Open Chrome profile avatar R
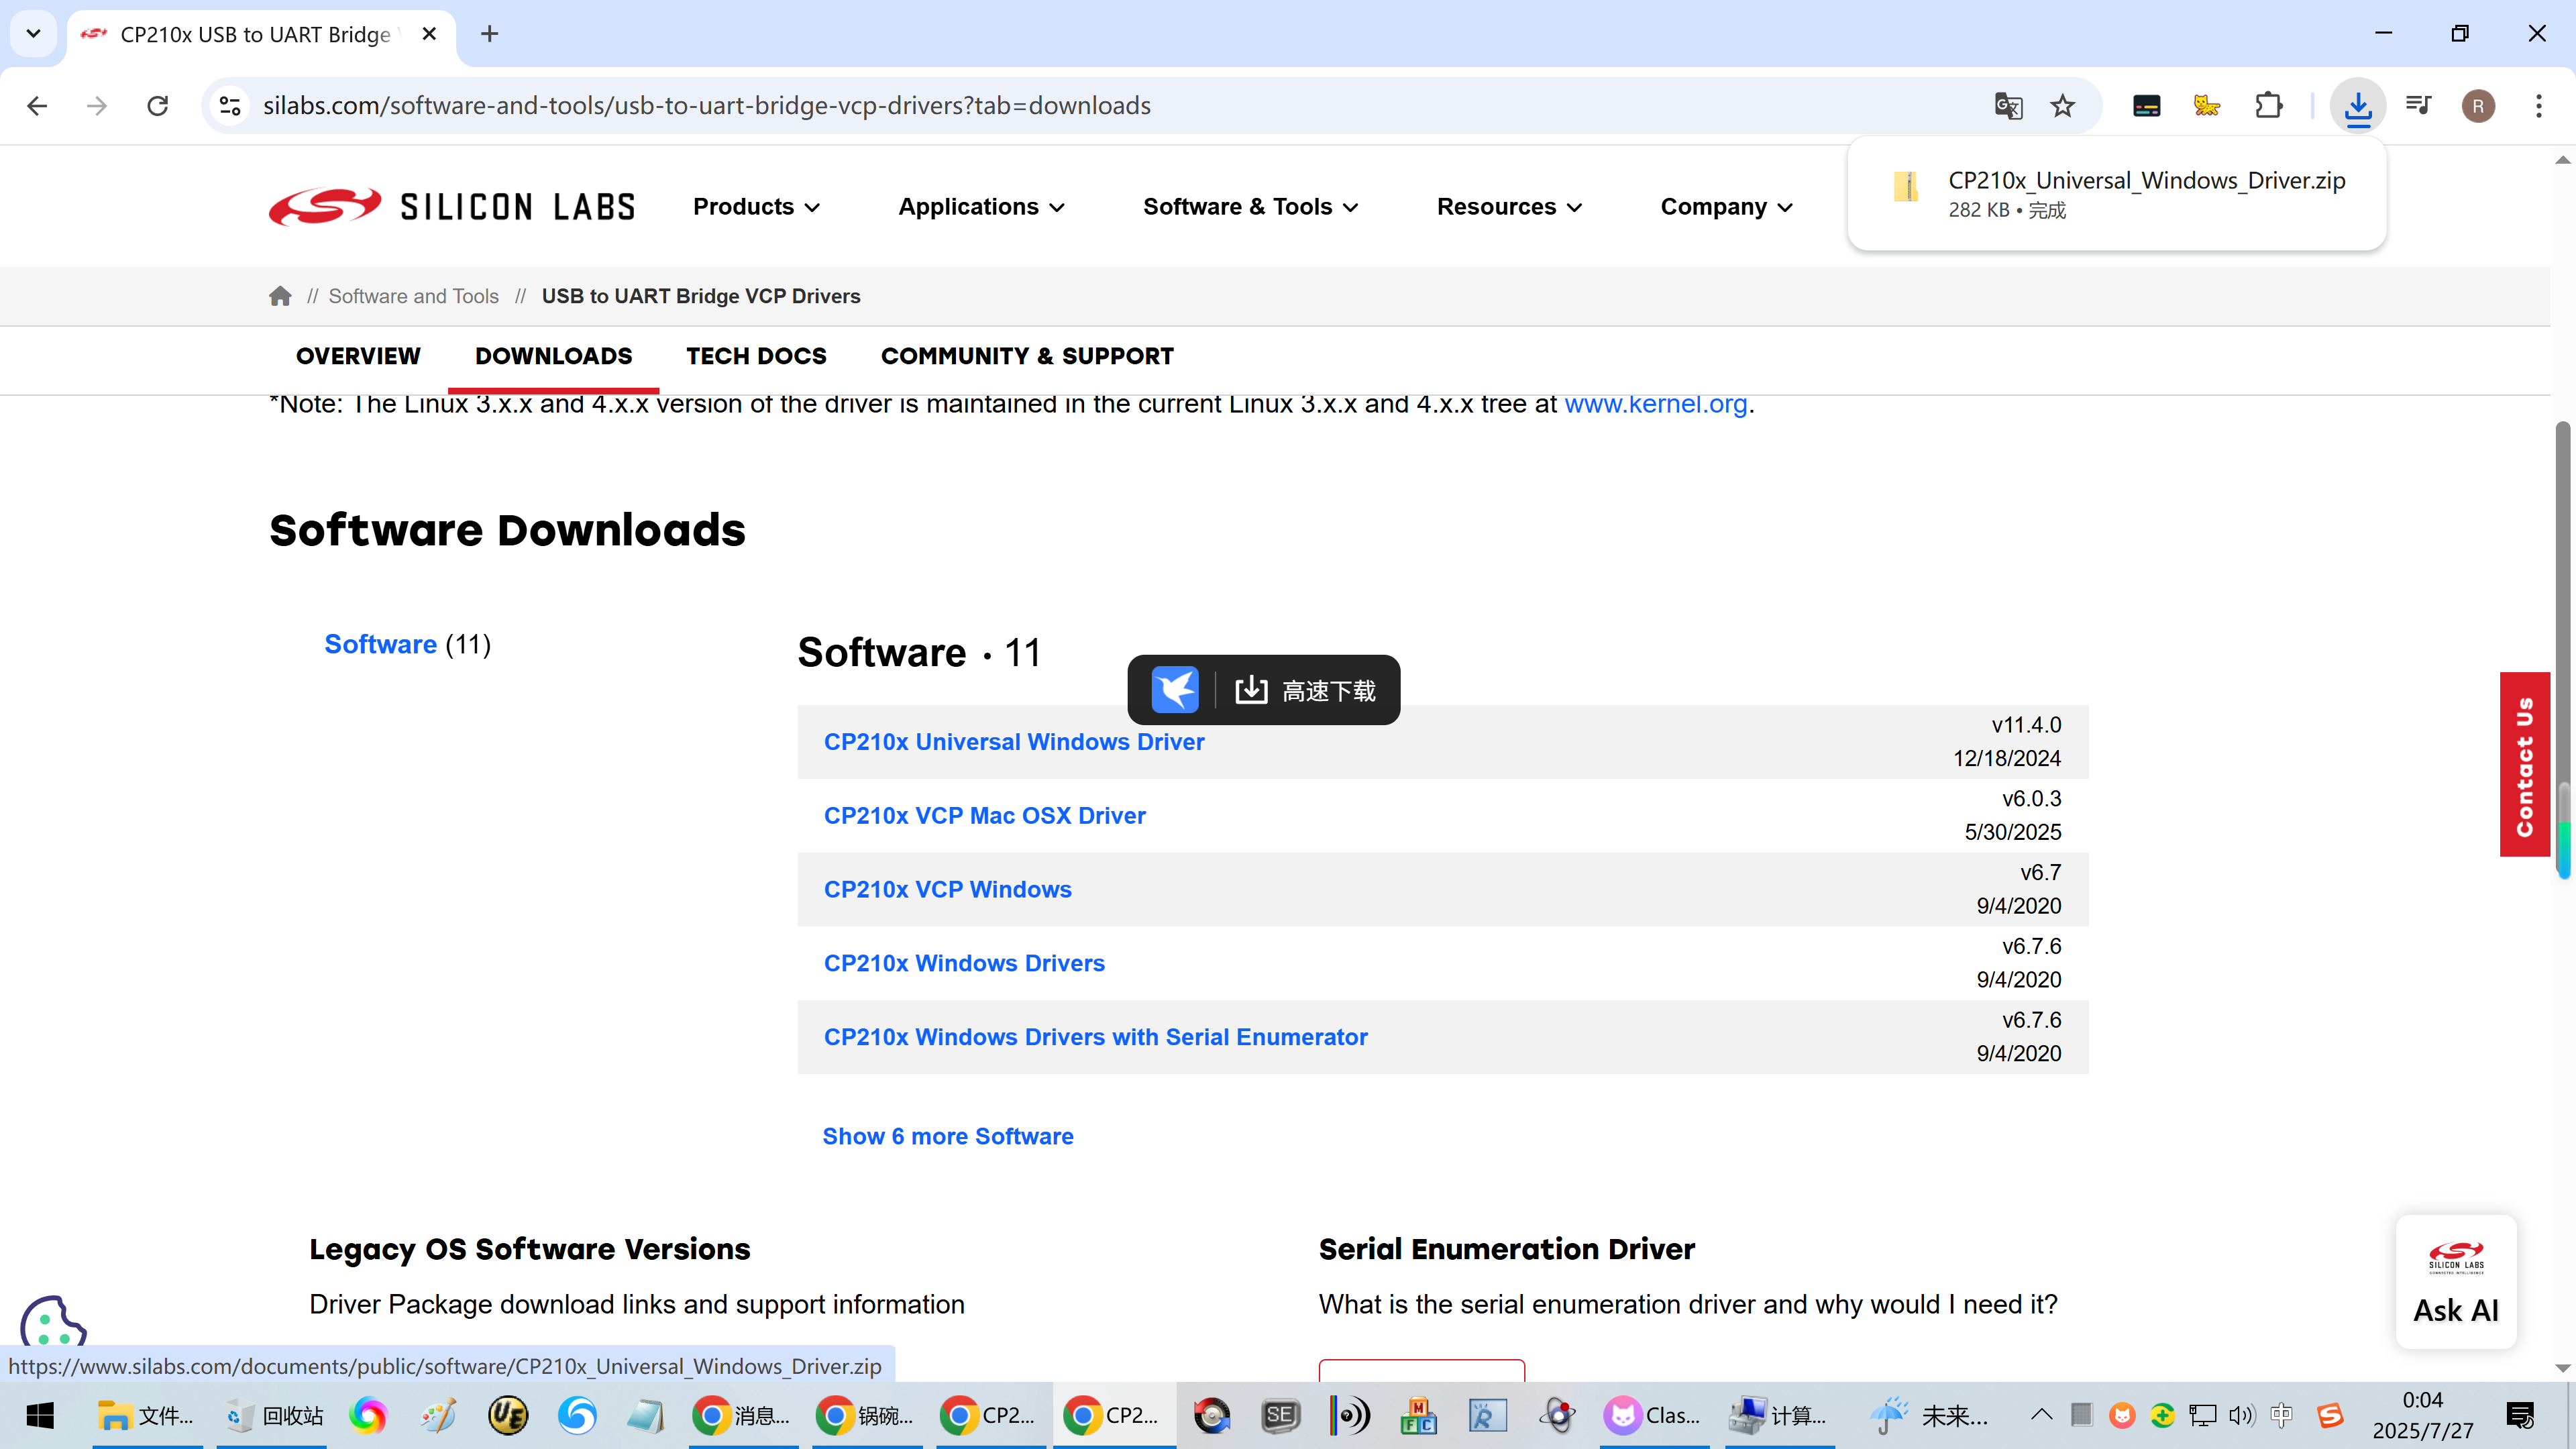2576x1449 pixels. 2478,106
